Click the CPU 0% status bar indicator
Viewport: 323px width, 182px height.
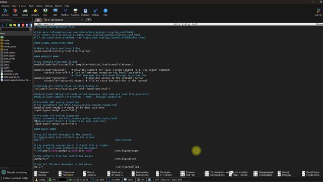pyautogui.click(x=52, y=180)
